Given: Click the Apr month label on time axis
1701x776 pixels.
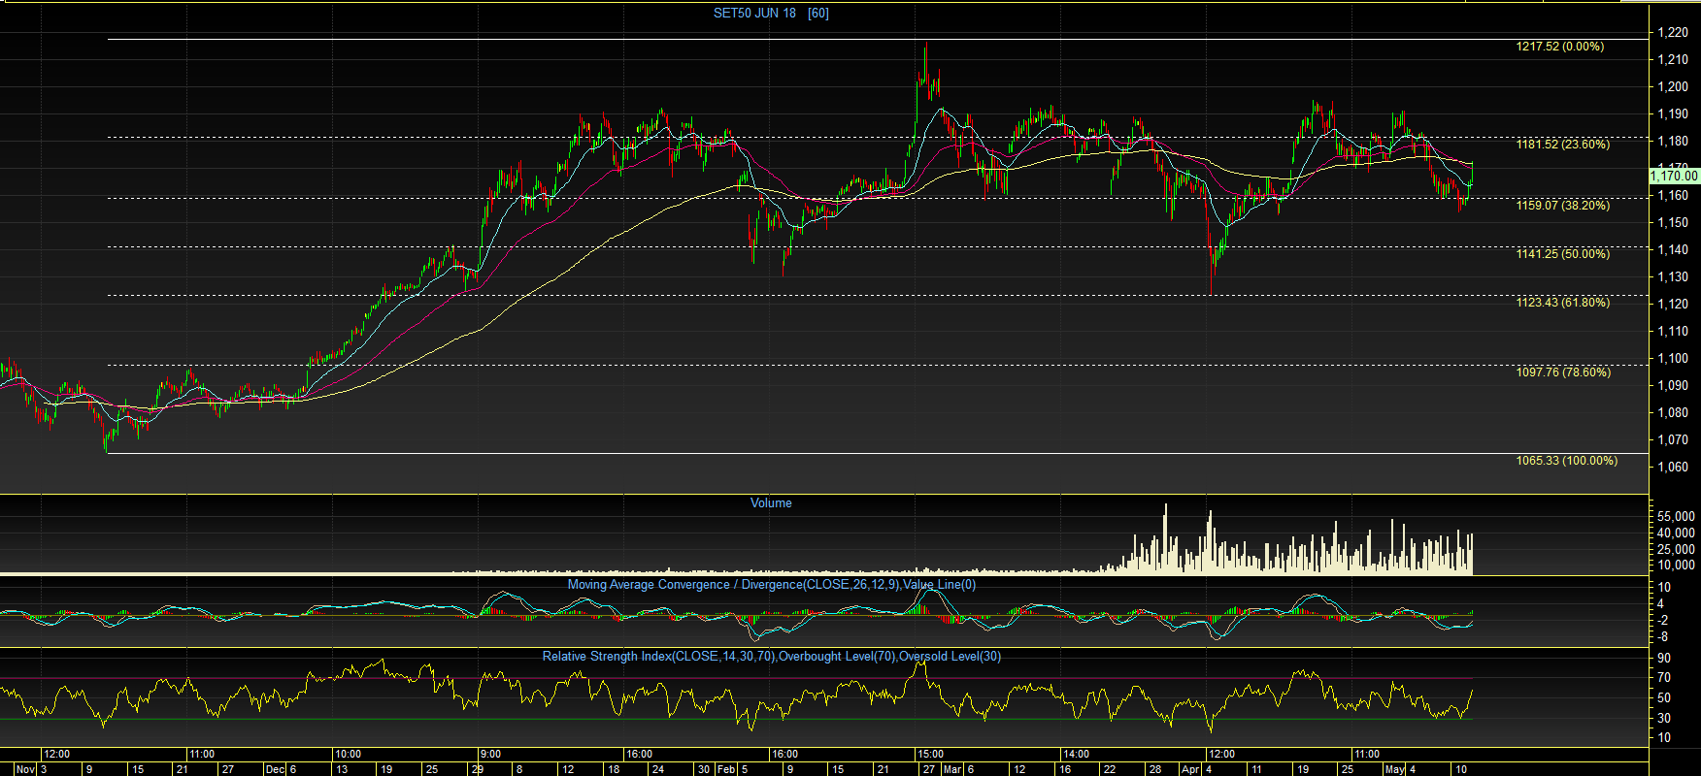Looking at the screenshot, I should tap(1190, 769).
